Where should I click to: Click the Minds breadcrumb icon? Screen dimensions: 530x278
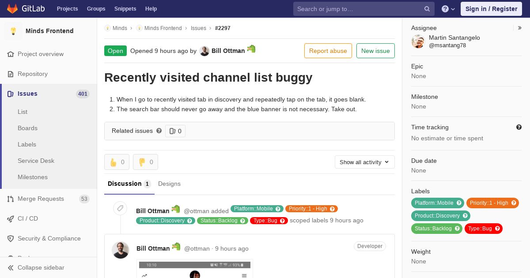[107, 28]
